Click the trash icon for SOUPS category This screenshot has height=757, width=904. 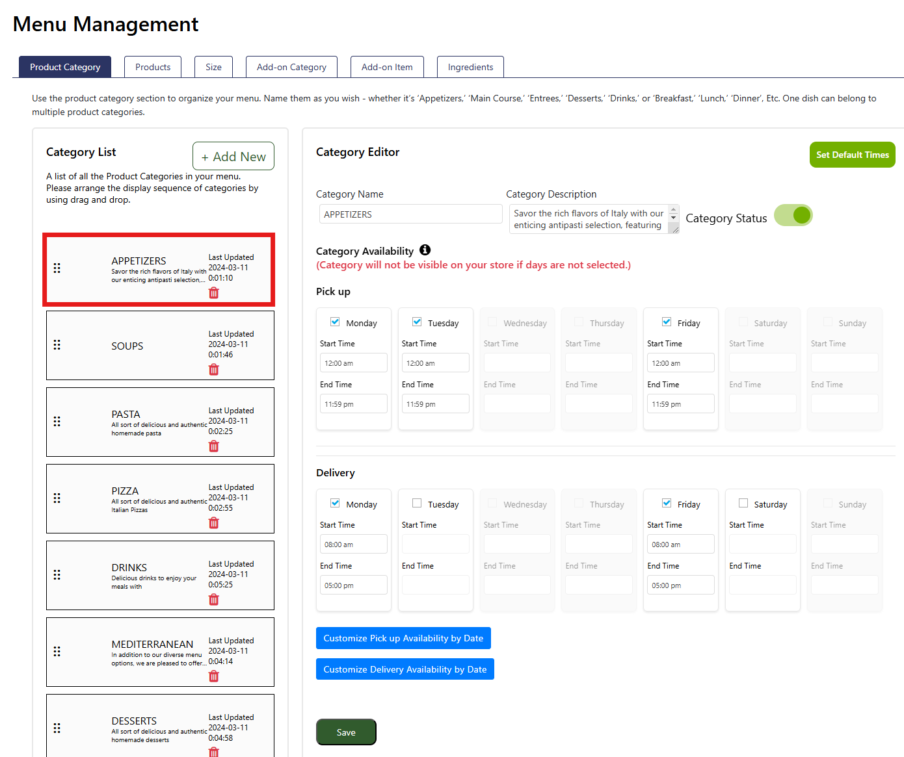(213, 370)
